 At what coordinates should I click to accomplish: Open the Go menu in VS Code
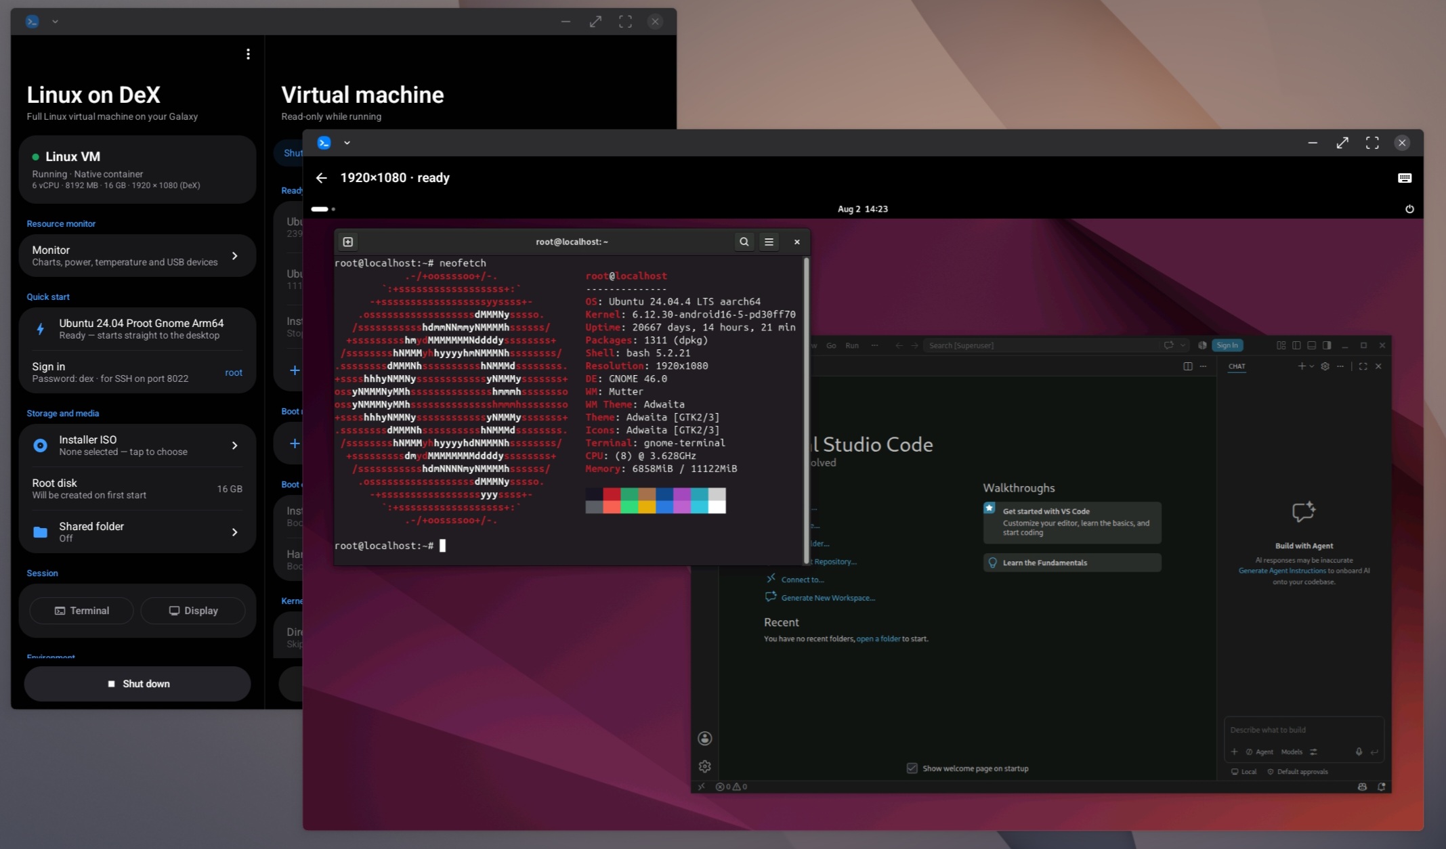tap(831, 345)
